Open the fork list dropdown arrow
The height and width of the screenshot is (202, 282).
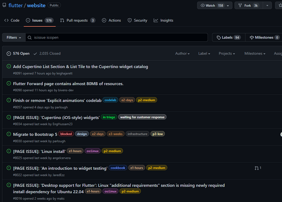pos(267,6)
